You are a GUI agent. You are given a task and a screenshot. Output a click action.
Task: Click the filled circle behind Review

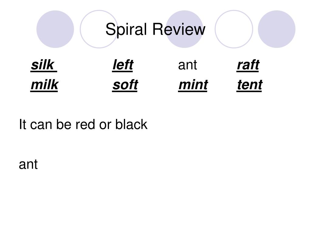(x=184, y=29)
